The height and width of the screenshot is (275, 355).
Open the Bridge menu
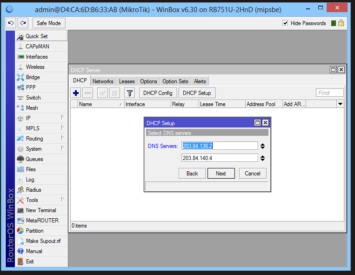click(41, 77)
